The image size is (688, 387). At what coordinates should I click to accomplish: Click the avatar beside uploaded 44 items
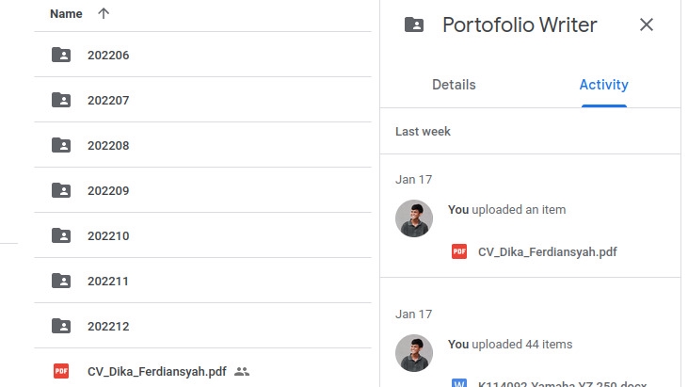[414, 353]
